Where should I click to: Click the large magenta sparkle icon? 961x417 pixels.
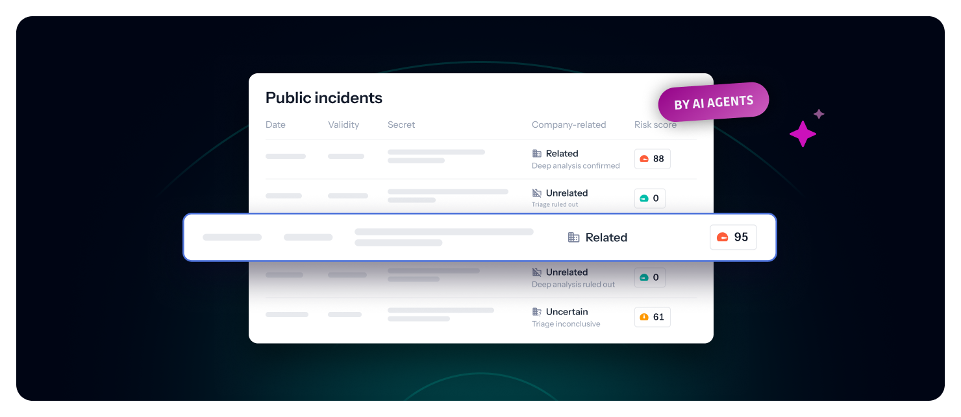803,134
